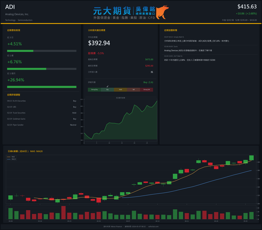
Task: Click the Neutral rating for Piper Sandler
Action: [x=73, y=125]
